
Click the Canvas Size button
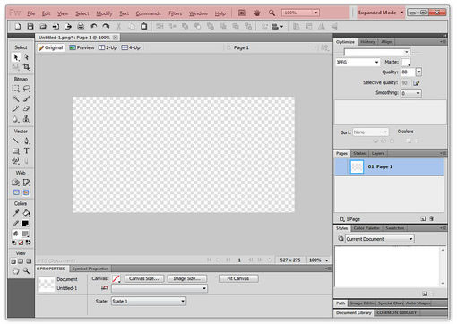click(x=144, y=278)
